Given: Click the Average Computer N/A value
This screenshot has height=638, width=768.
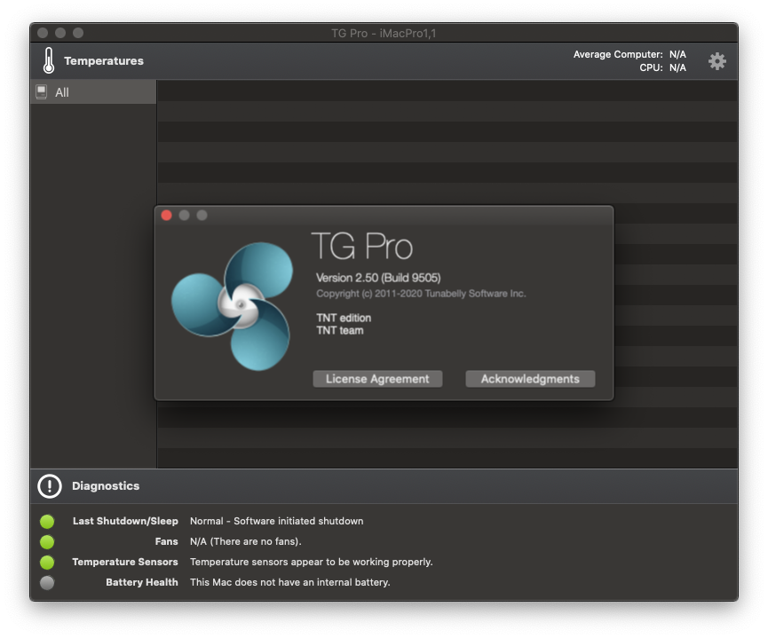Looking at the screenshot, I should coord(677,54).
